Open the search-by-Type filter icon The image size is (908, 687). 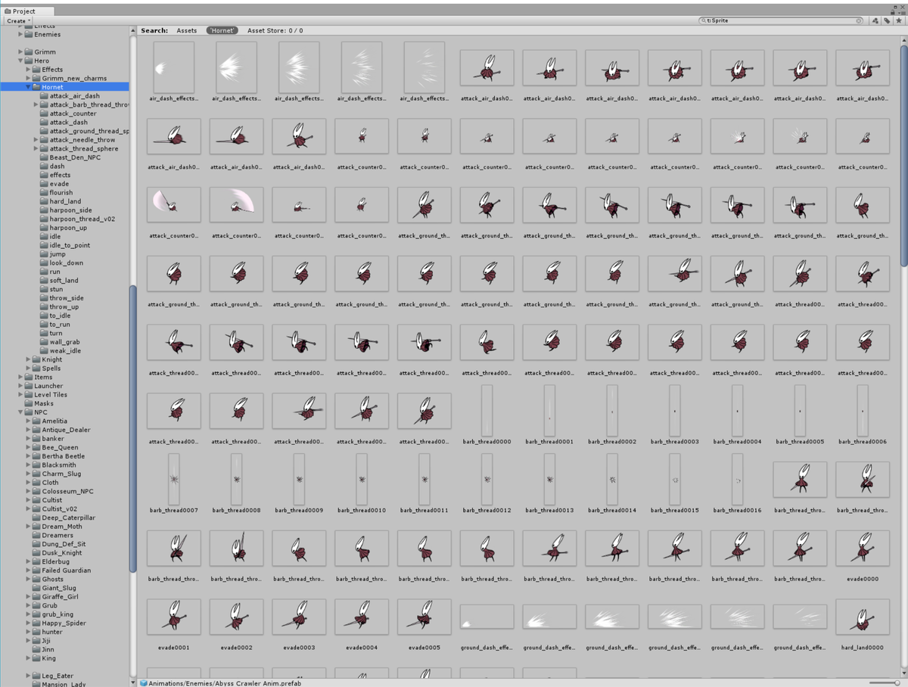tap(875, 20)
